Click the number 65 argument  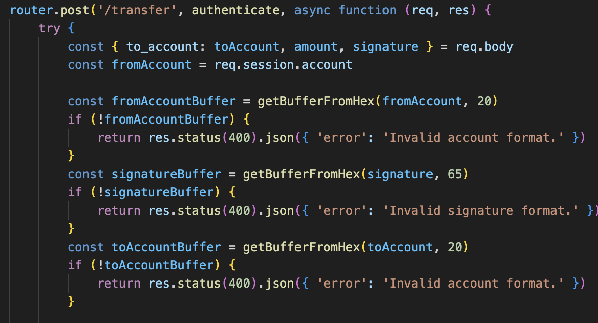[455, 174]
